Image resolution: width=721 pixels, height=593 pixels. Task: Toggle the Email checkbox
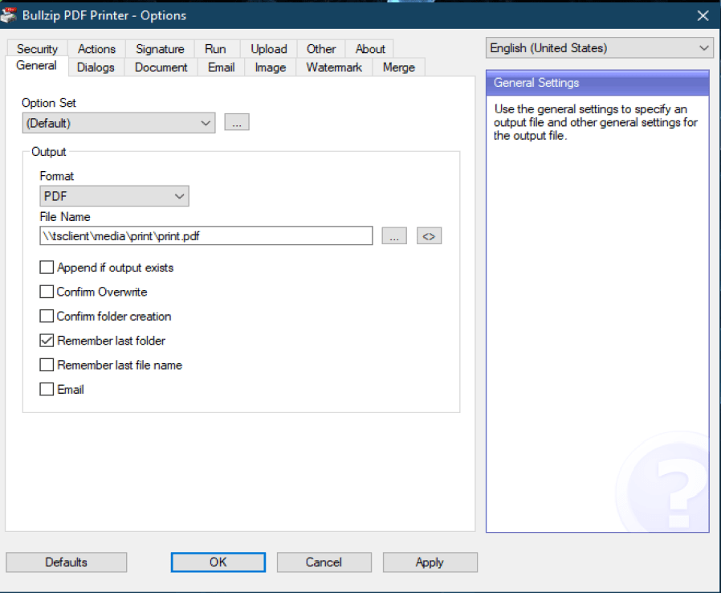point(47,390)
